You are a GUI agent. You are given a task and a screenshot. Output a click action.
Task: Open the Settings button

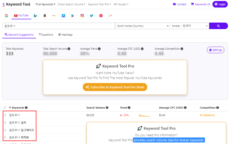(x=215, y=50)
